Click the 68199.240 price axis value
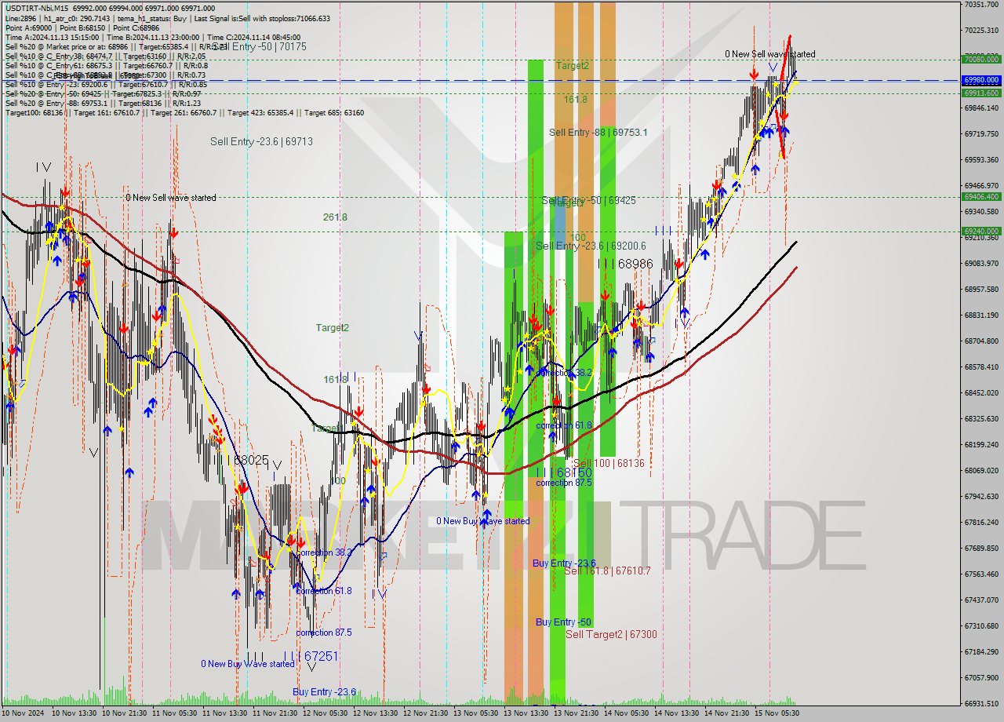The image size is (1004, 722). tap(981, 444)
